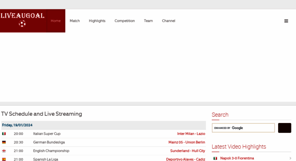Open the Mainz 05 - Union Berlin link
This screenshot has height=161, width=296.
coord(187,142)
